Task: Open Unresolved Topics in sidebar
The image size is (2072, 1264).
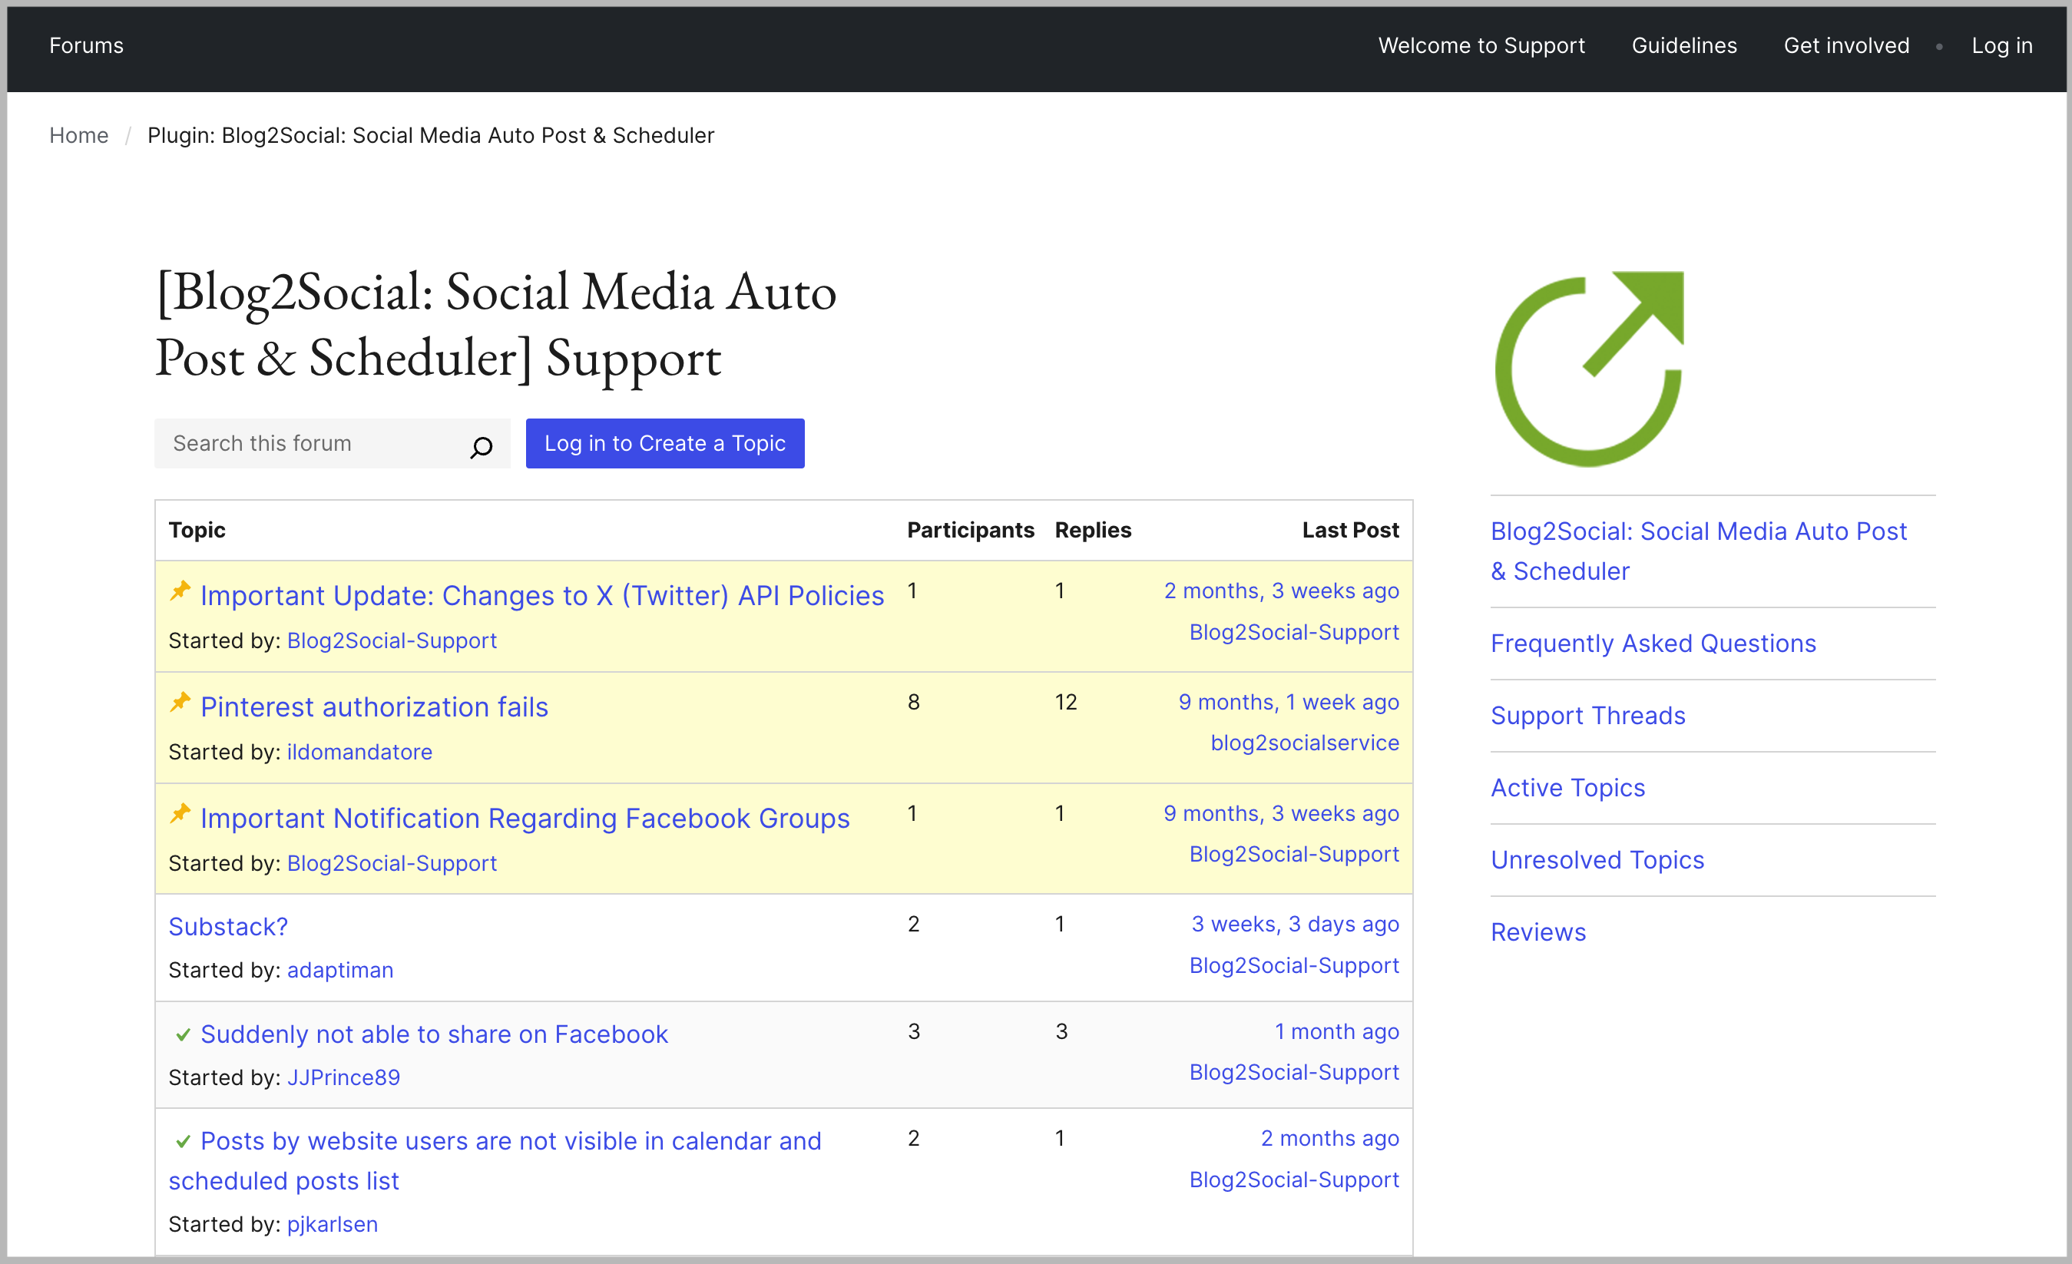Action: click(1597, 860)
